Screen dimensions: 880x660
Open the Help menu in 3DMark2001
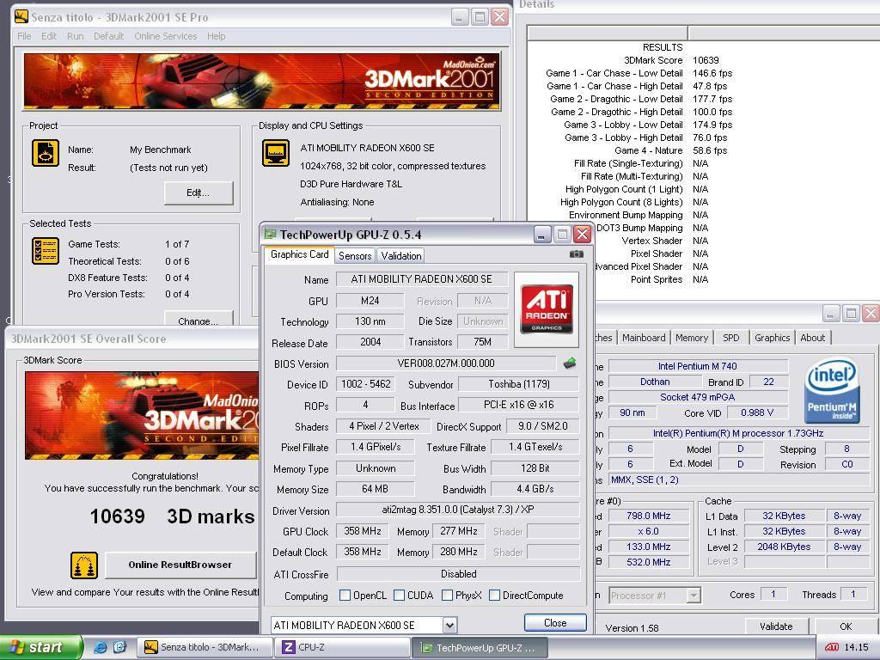(x=216, y=36)
